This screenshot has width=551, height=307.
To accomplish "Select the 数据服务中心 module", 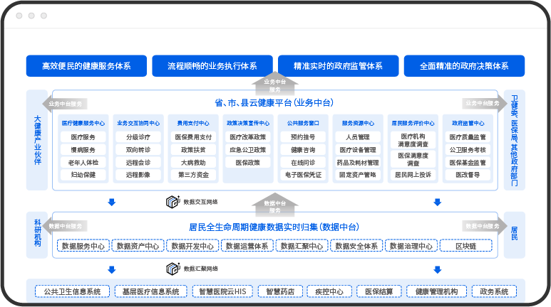I will point(83,246).
